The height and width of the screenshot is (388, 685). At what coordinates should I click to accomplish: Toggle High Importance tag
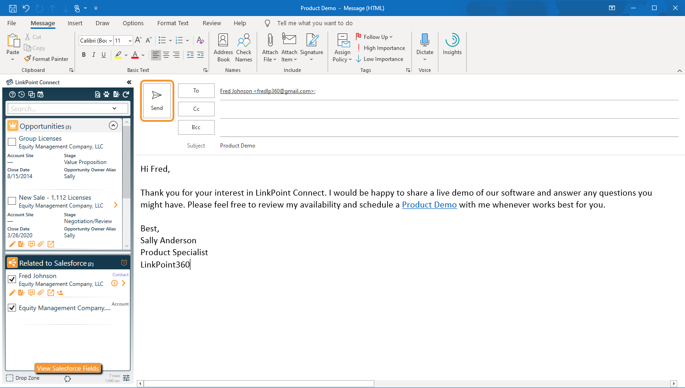(x=381, y=48)
